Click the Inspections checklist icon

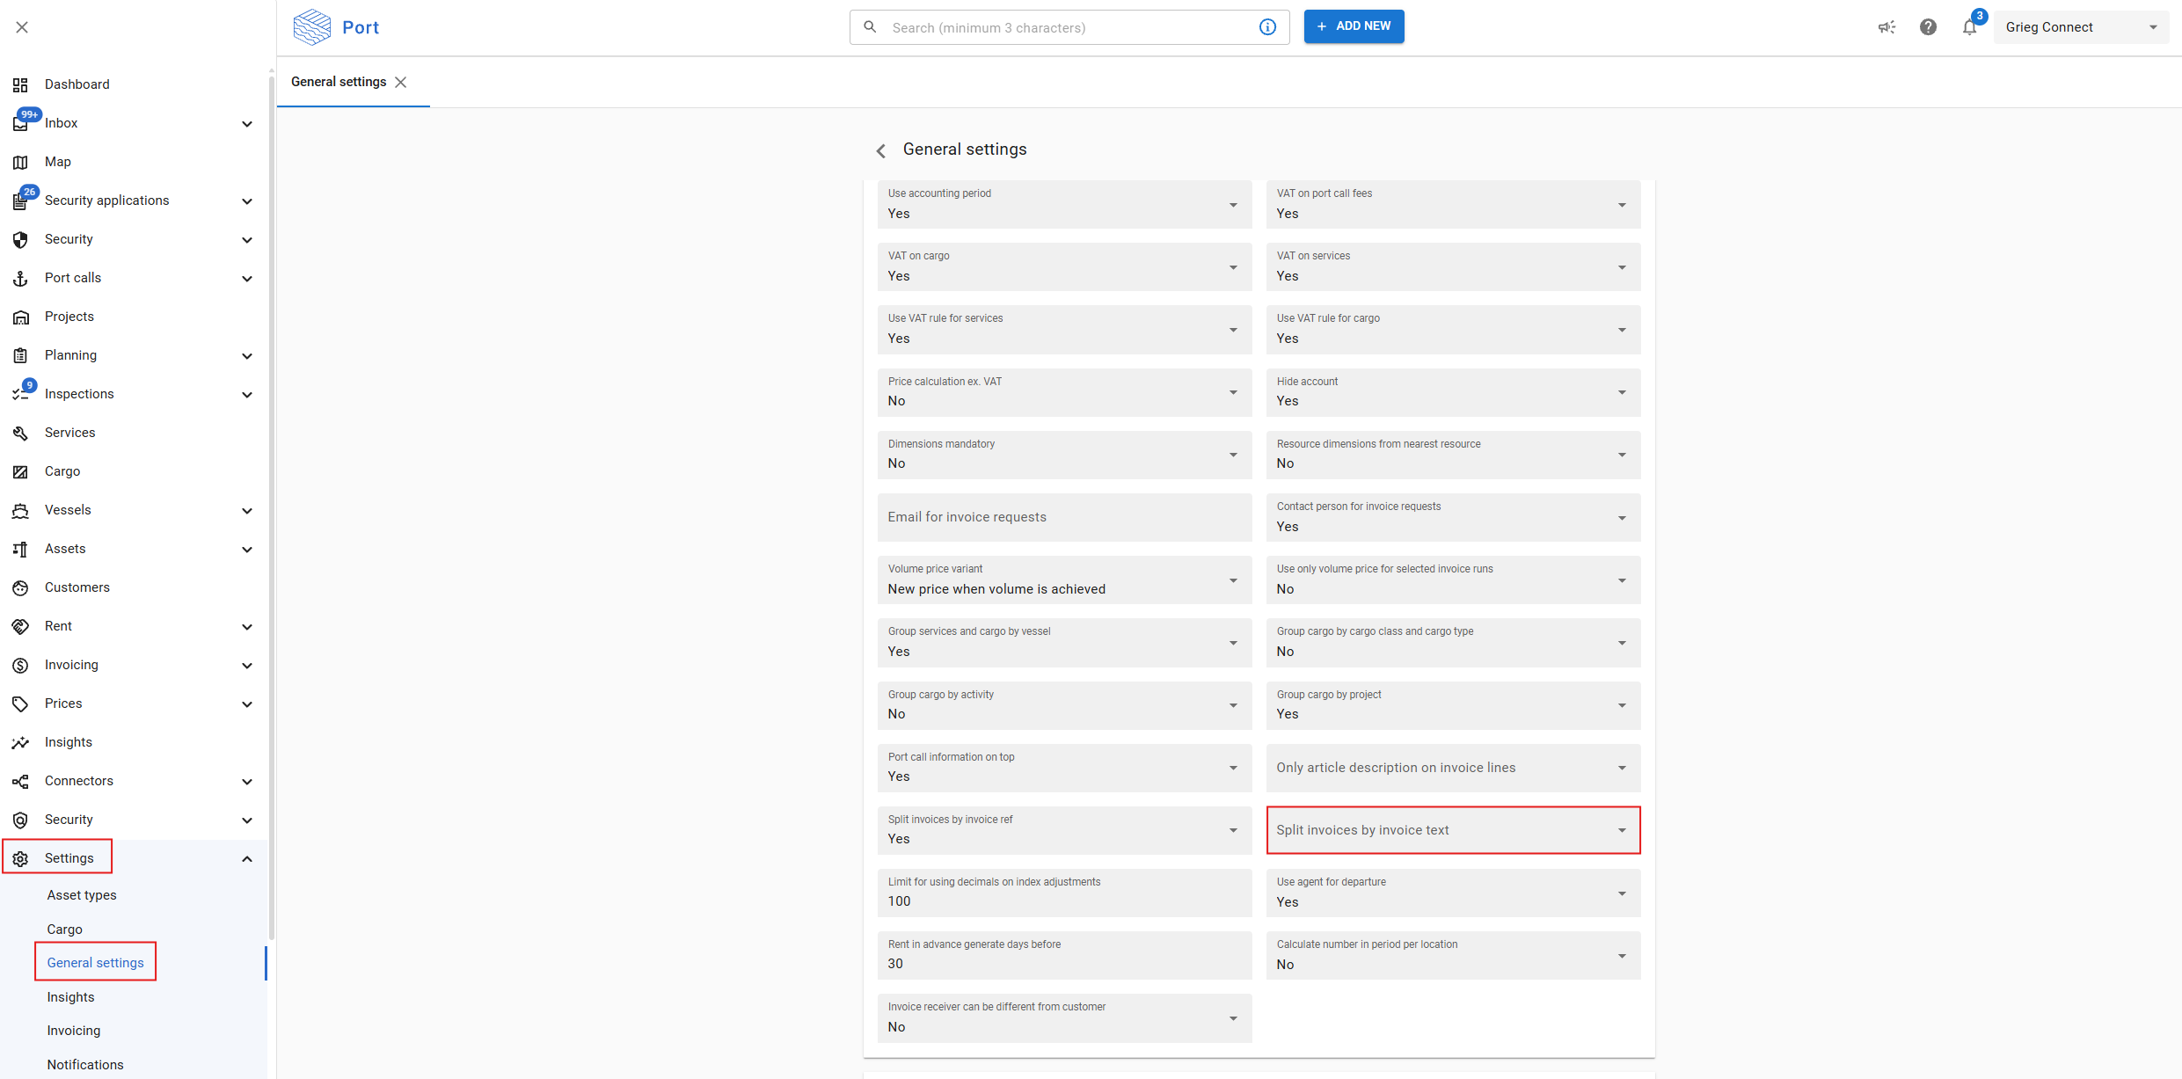[x=20, y=394]
